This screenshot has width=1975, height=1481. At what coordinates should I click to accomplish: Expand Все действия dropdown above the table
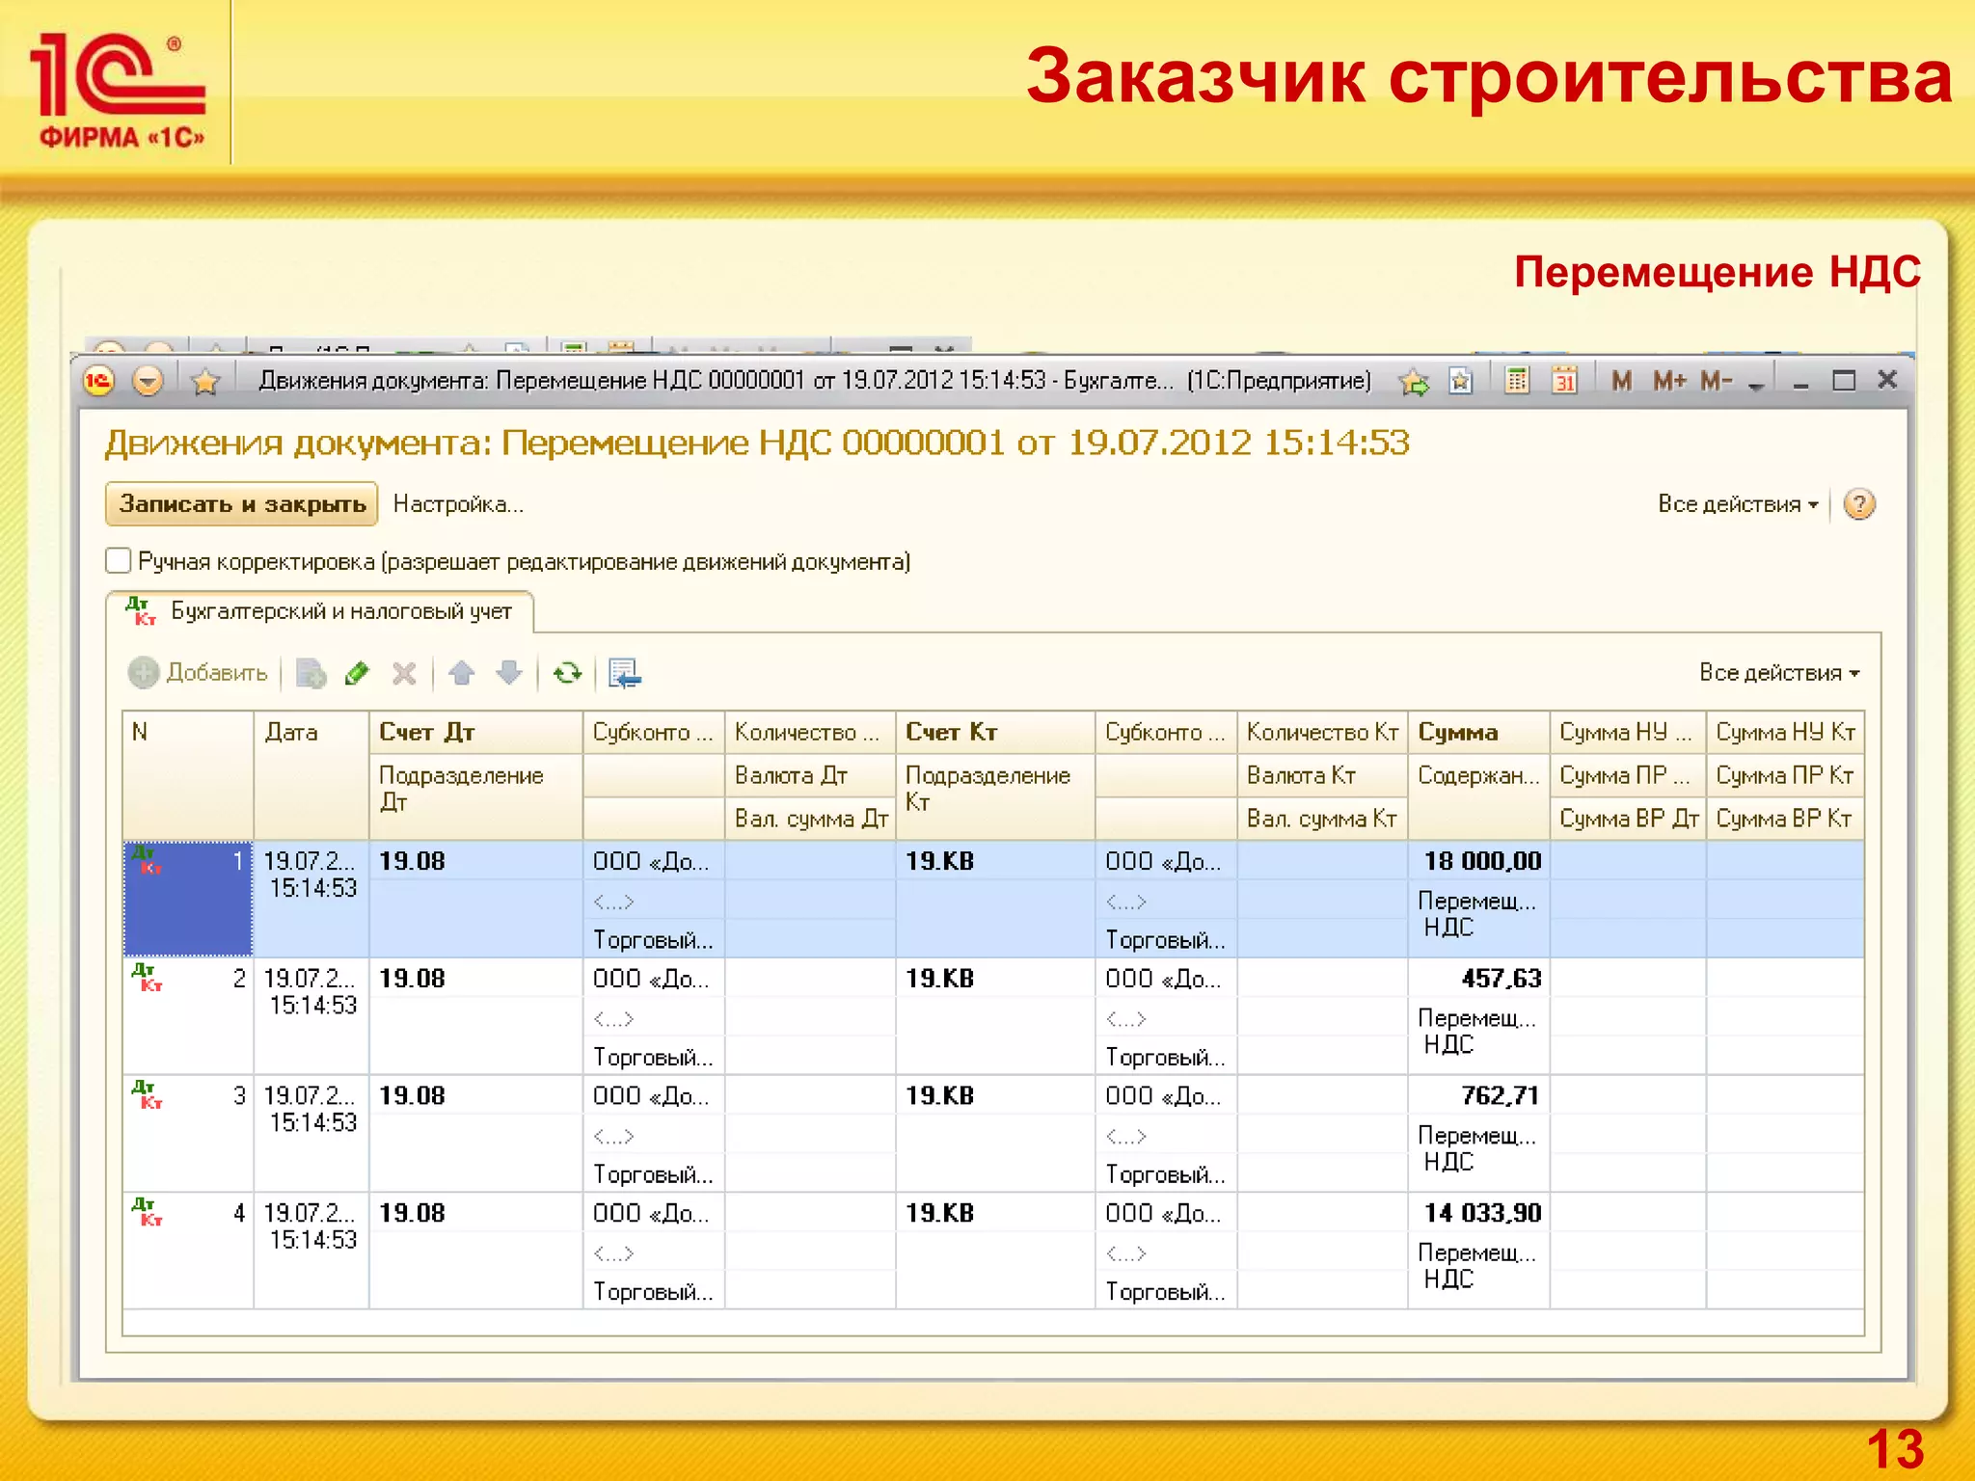[x=1778, y=673]
